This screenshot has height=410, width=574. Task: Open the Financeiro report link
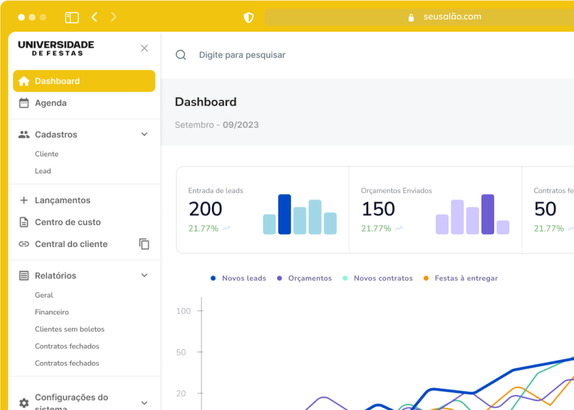52,312
